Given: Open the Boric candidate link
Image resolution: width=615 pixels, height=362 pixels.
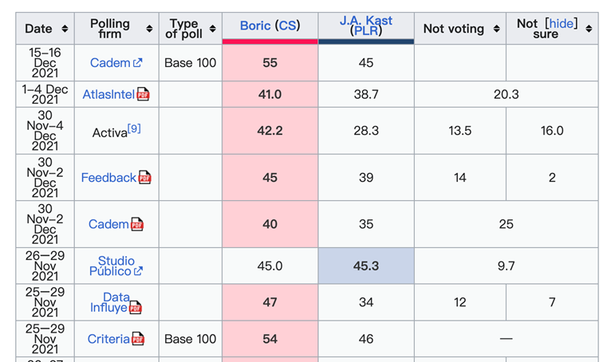Looking at the screenshot, I should click(255, 26).
